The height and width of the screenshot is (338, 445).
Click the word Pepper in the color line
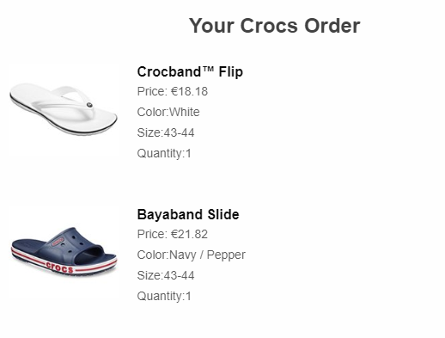226,255
